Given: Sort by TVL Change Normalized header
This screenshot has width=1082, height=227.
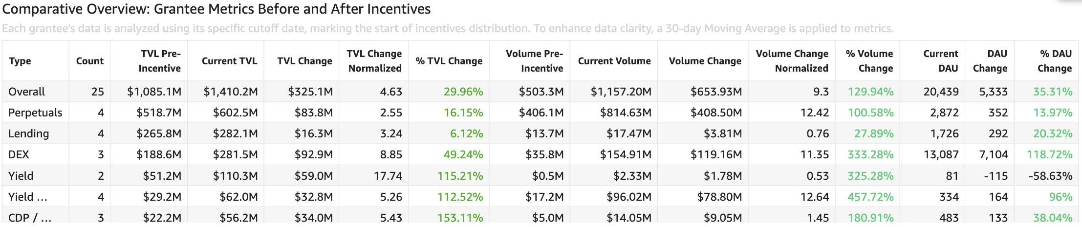Looking at the screenshot, I should coord(374,61).
